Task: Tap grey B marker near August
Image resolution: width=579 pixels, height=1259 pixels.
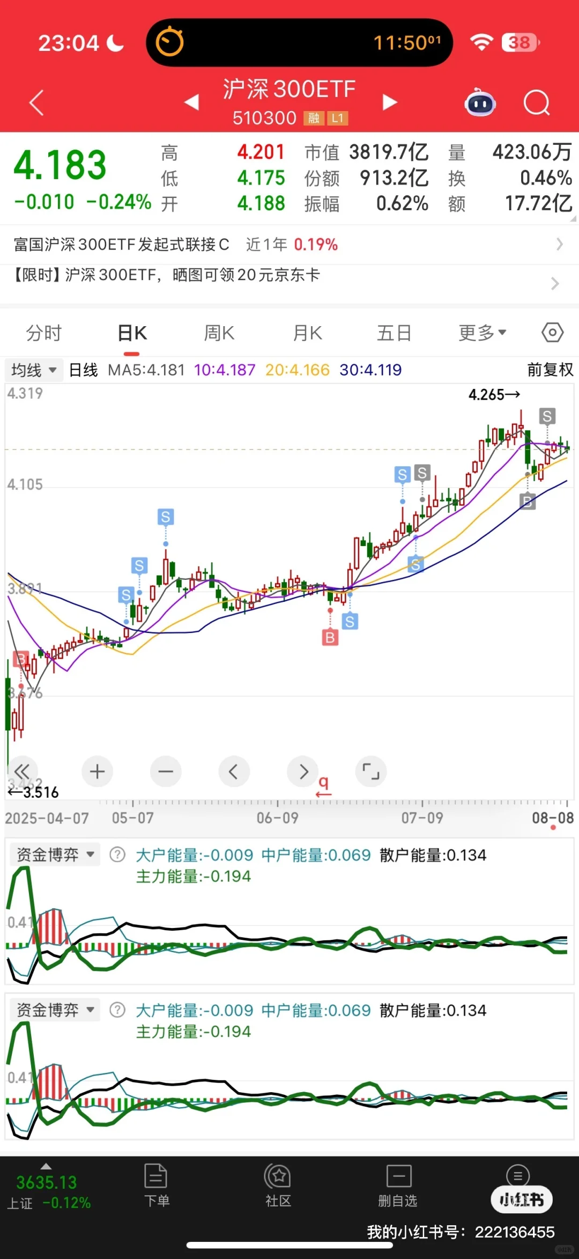Action: 528,502
